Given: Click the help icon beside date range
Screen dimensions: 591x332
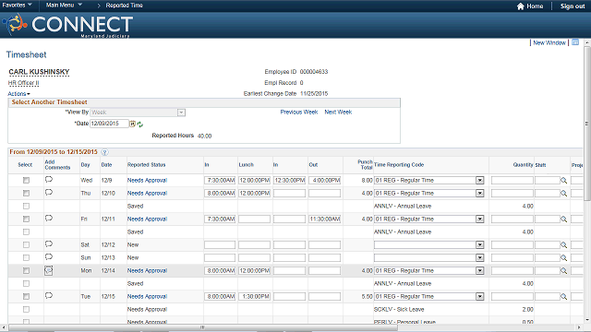Looking at the screenshot, I should (104, 152).
